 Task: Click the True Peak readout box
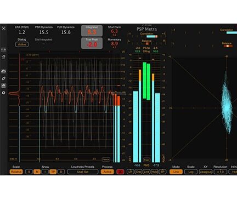(x=92, y=43)
